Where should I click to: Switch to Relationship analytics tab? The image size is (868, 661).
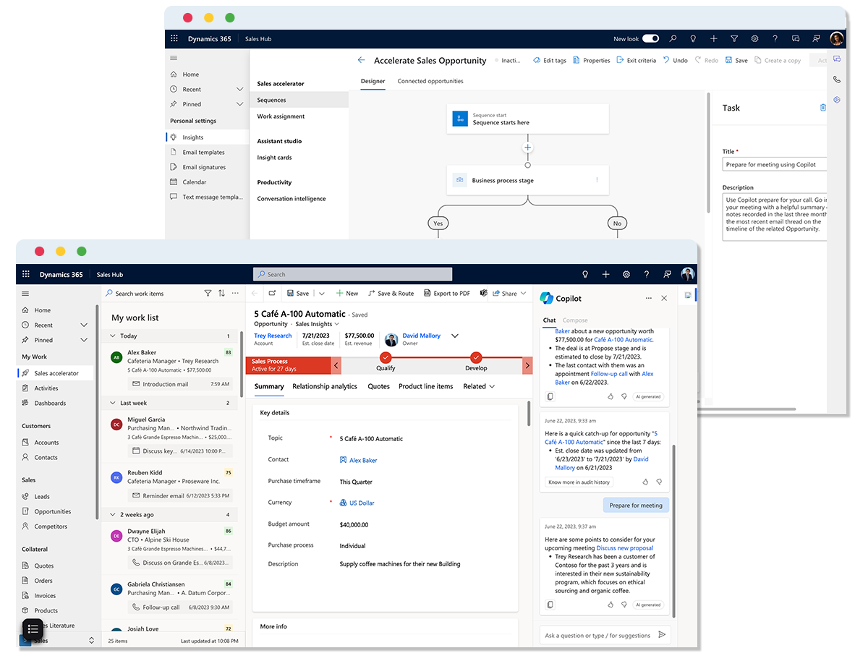coord(324,386)
